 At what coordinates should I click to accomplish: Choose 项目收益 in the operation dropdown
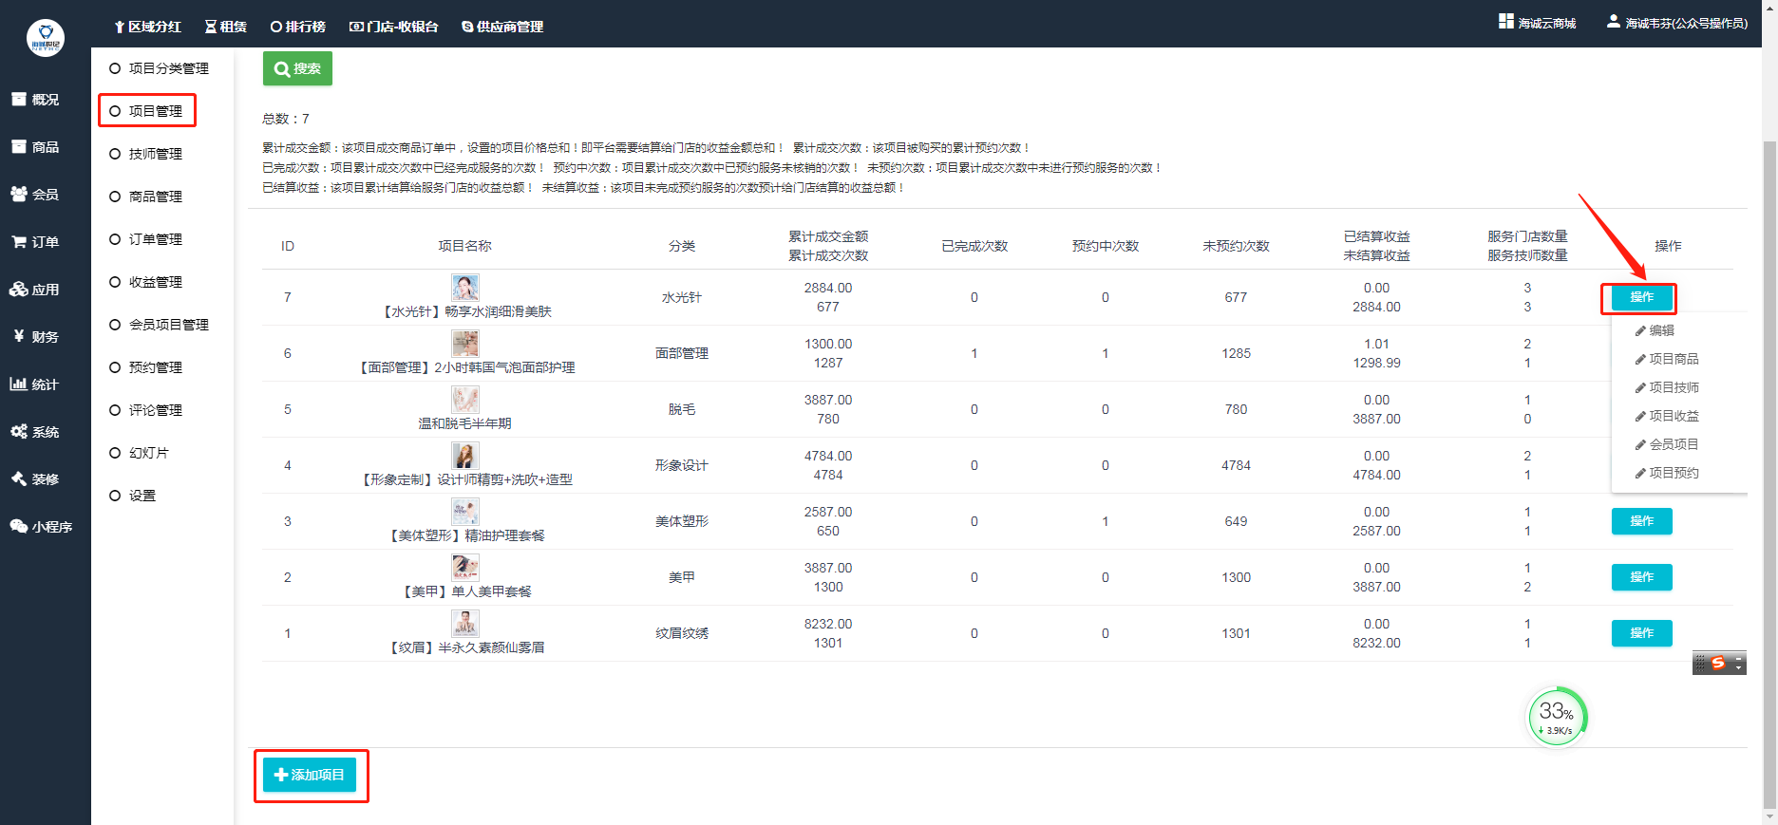(x=1667, y=416)
